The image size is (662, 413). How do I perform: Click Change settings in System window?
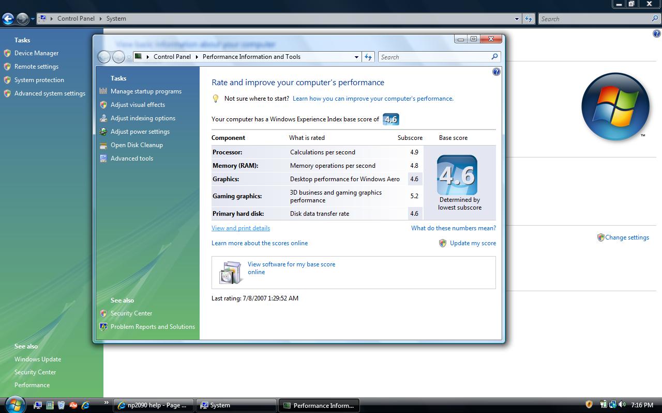coord(627,237)
